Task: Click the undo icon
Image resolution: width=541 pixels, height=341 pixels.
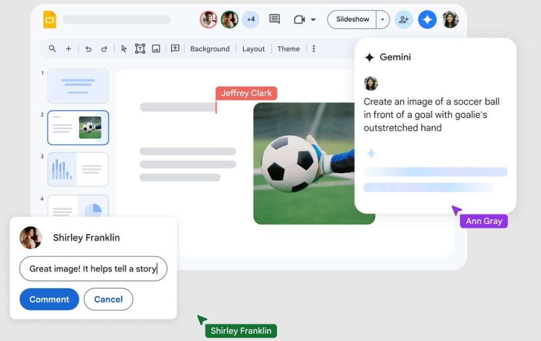Action: click(x=88, y=49)
